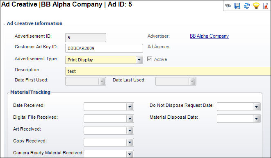Click the document report icon in toolbar

(x=266, y=6)
